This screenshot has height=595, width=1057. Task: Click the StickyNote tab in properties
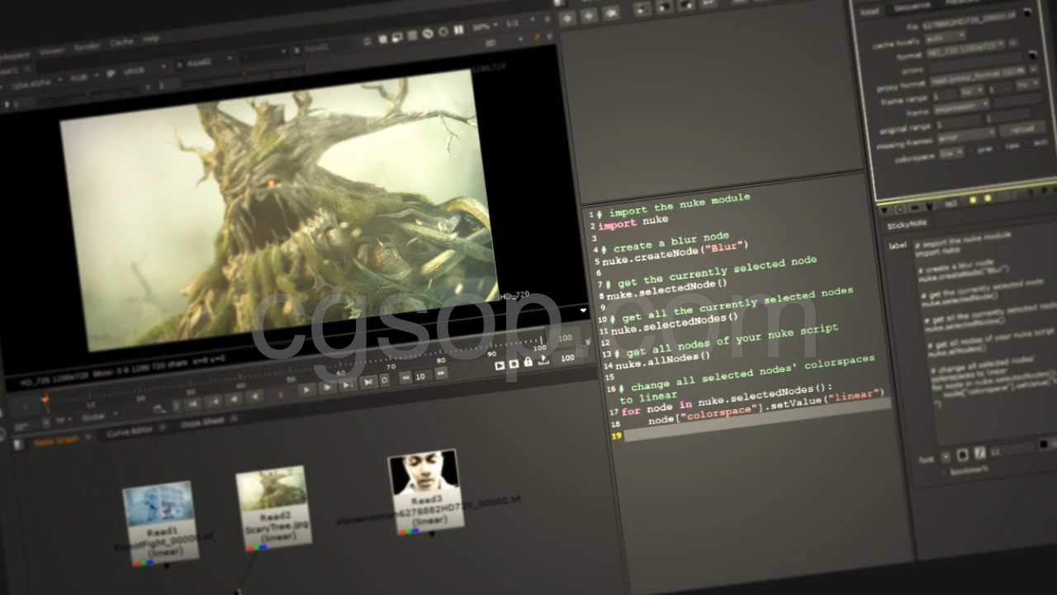(x=907, y=224)
